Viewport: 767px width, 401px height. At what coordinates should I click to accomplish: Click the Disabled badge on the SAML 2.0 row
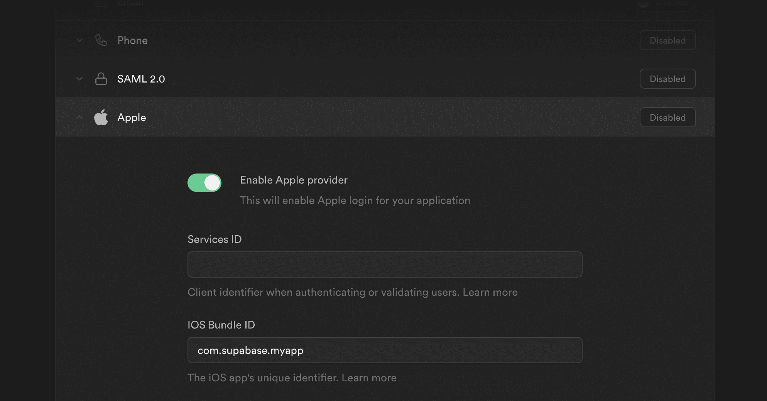[x=667, y=79]
